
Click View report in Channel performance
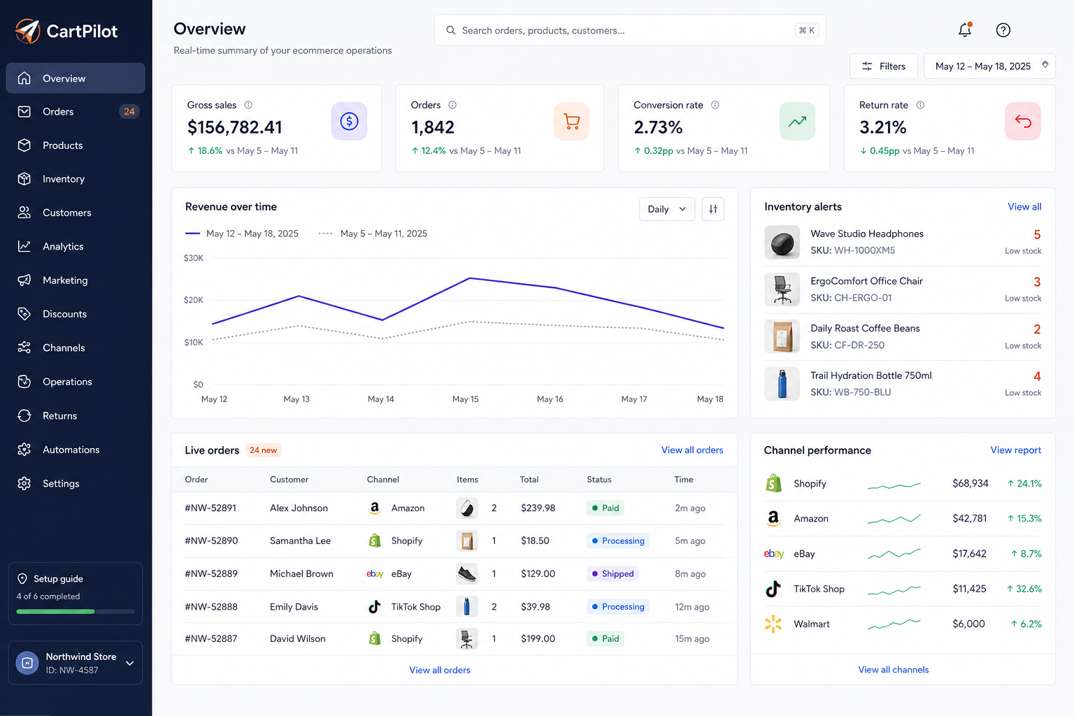[1016, 450]
